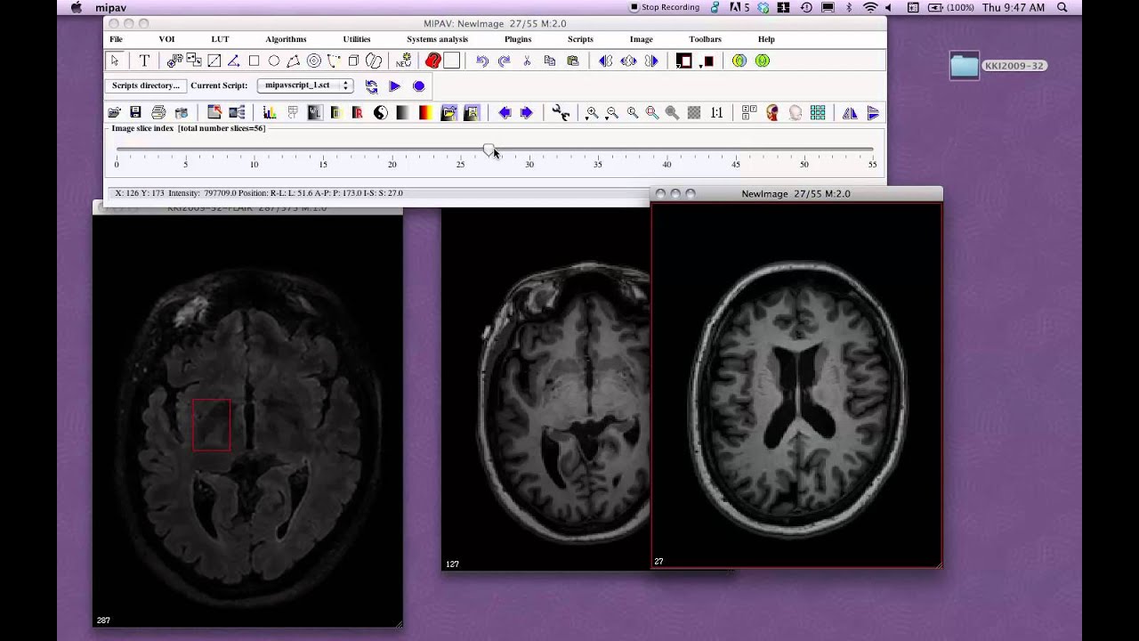Save the image using floppy icon
The image size is (1139, 641).
(x=135, y=112)
